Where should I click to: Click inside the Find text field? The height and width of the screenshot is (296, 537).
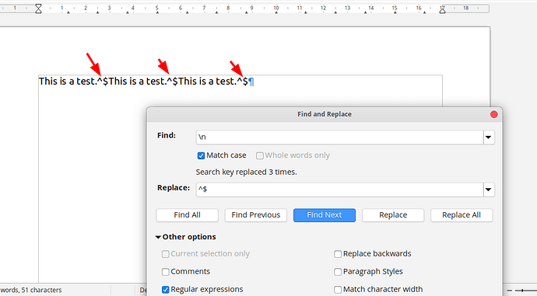339,138
